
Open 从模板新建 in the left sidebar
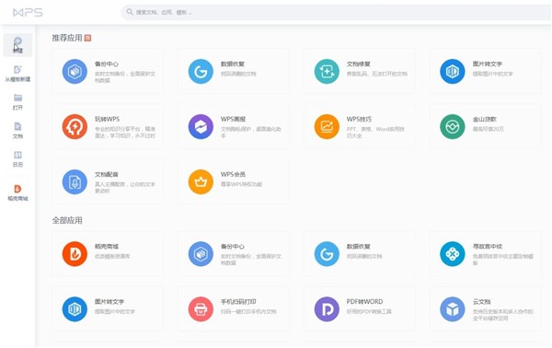pos(17,74)
